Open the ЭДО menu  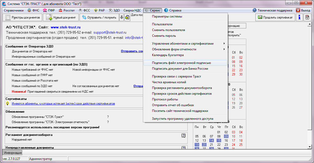tap(114, 10)
